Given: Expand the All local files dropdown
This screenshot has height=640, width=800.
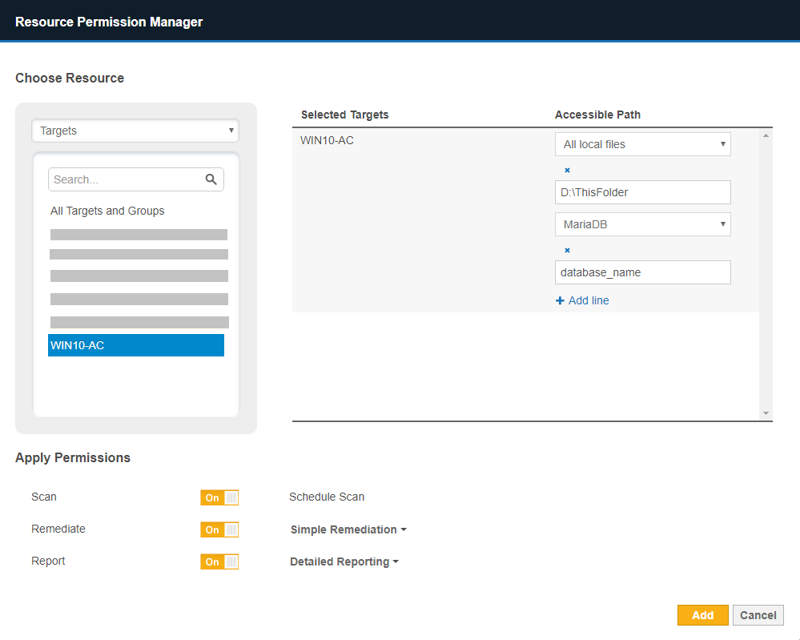Looking at the screenshot, I should click(x=642, y=144).
